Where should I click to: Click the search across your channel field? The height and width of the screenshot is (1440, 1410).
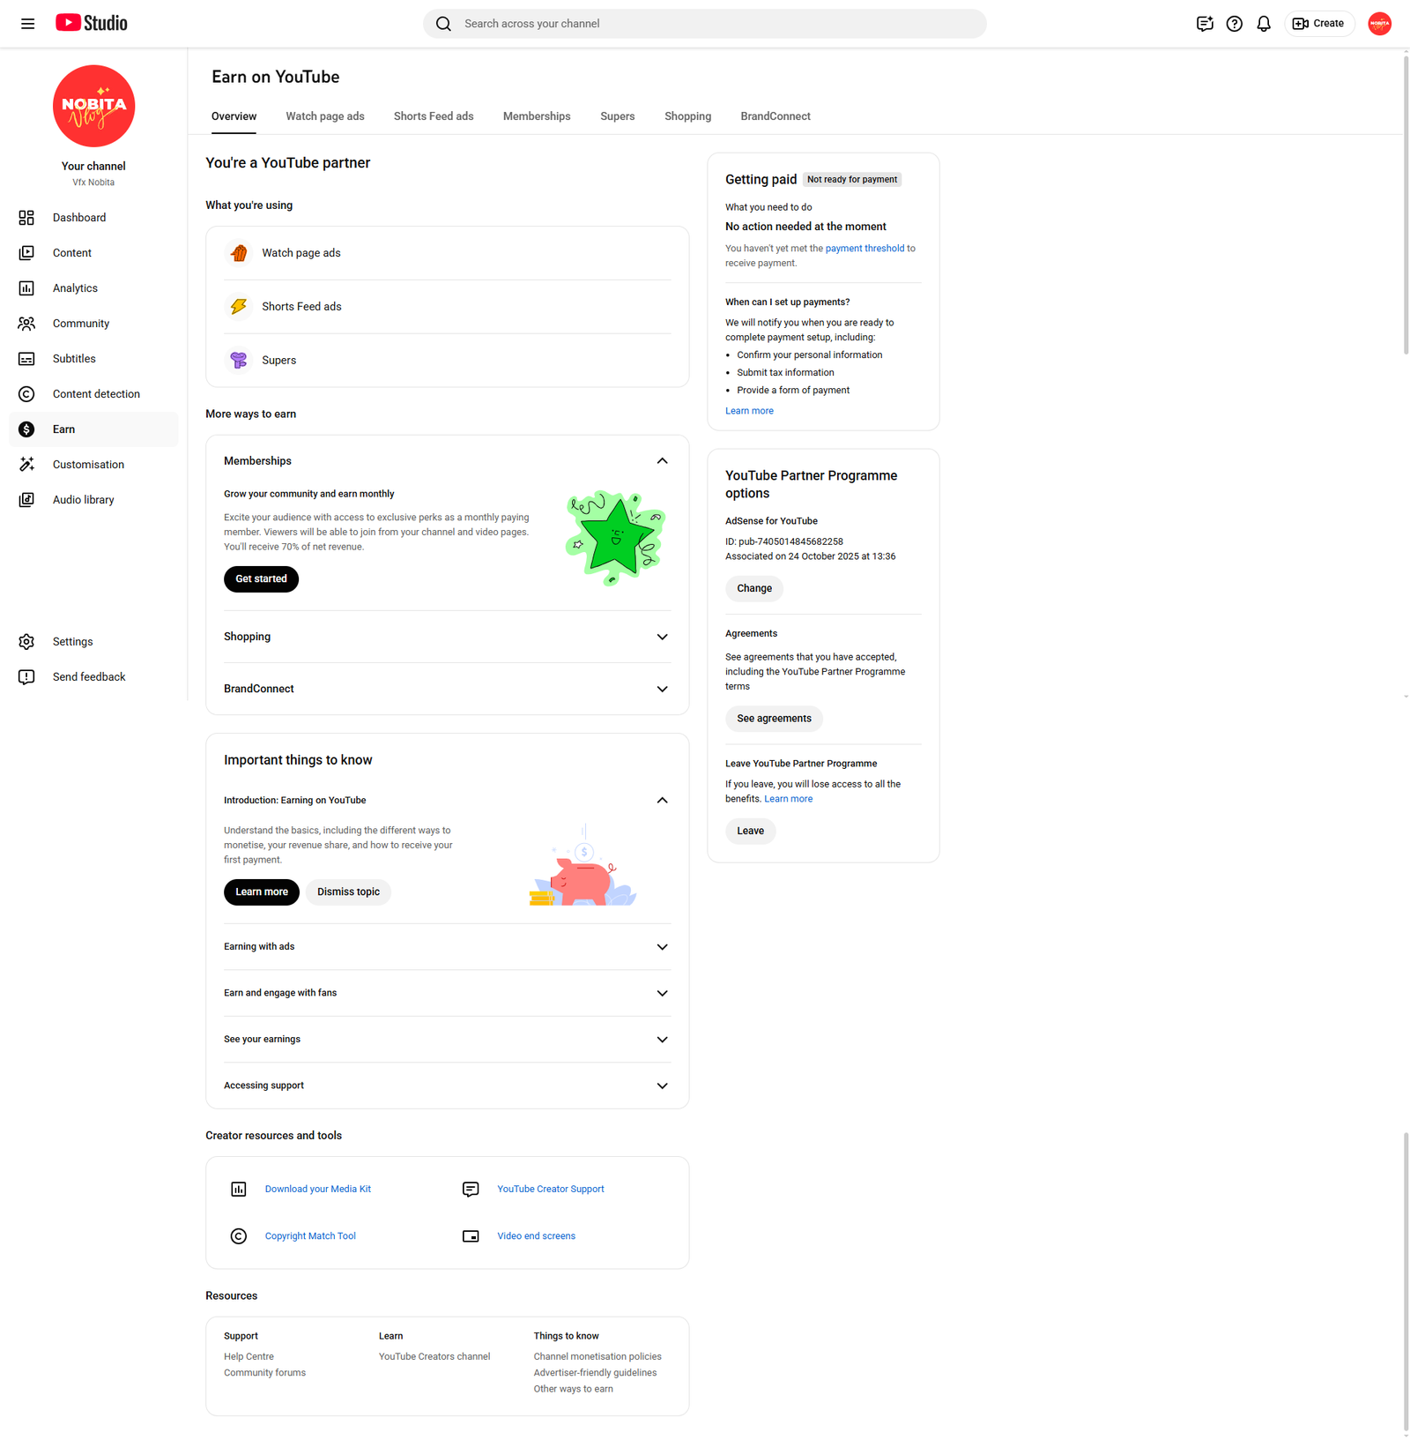click(705, 24)
